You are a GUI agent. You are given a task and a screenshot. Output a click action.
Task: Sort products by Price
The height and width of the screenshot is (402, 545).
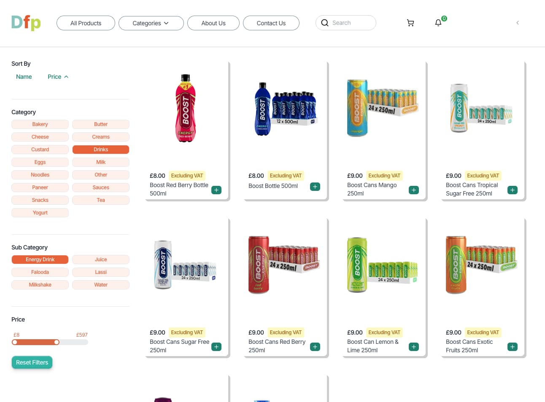pos(58,77)
